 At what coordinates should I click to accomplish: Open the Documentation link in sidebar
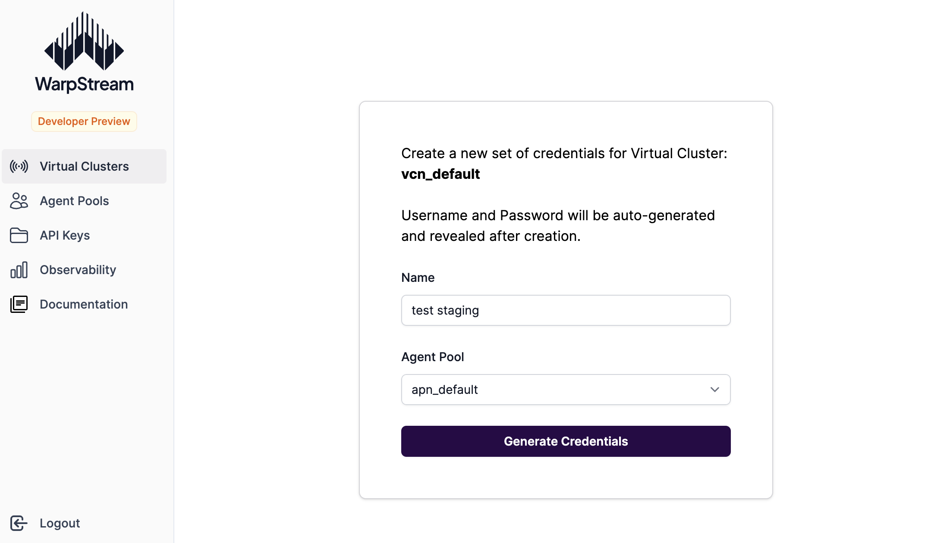click(84, 304)
